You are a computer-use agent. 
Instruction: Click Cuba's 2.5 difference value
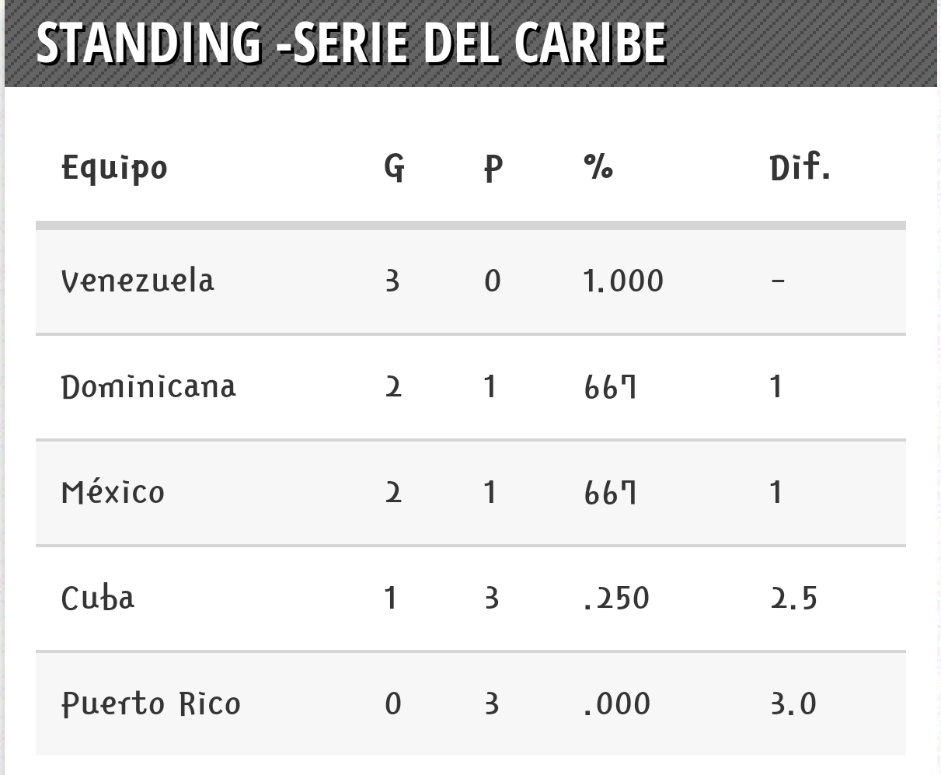(793, 598)
